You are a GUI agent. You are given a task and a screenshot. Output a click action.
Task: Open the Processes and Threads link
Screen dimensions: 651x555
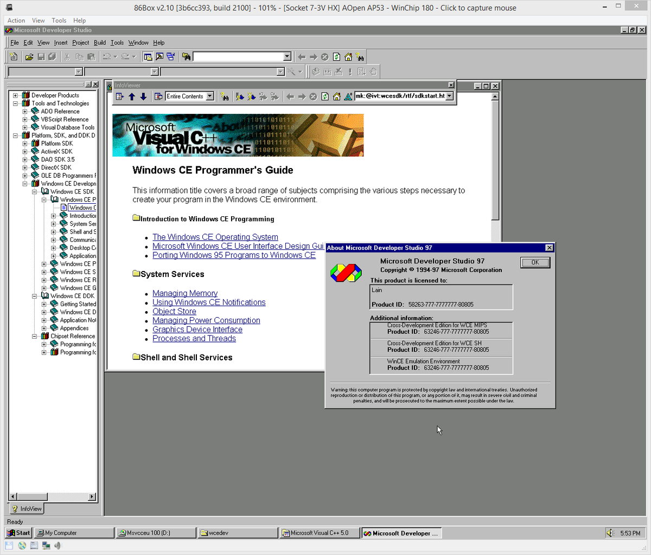click(194, 339)
